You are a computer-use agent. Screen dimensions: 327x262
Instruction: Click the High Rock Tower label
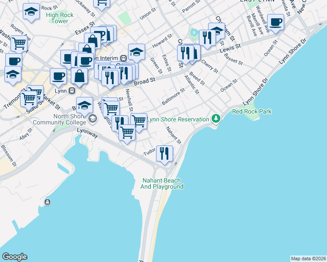[59, 18]
